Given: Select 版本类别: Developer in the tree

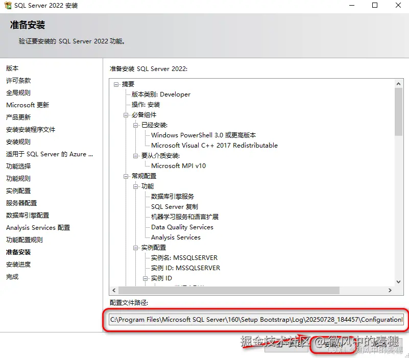Looking at the screenshot, I should pos(161,94).
